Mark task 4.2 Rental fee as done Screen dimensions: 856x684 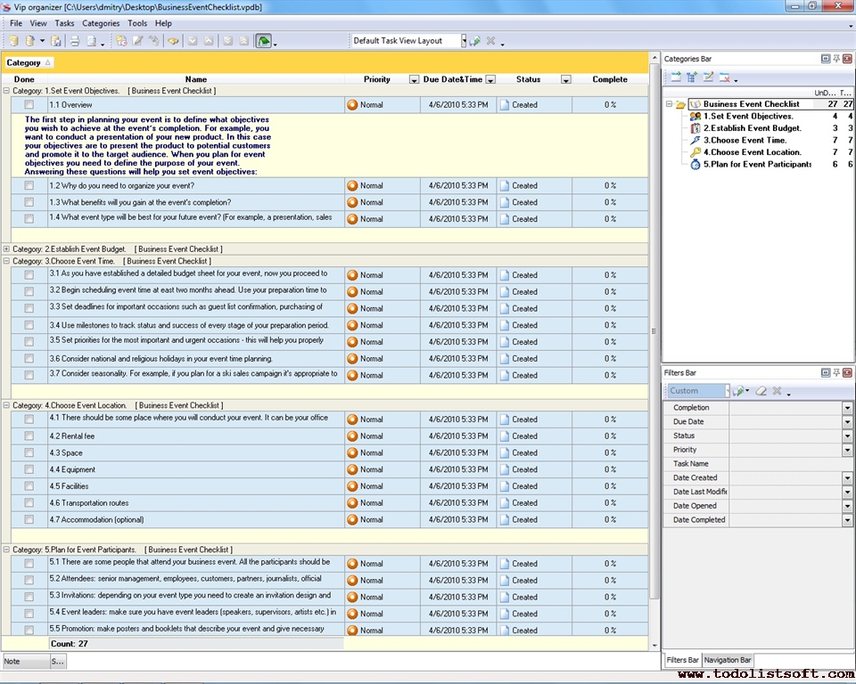(29, 436)
